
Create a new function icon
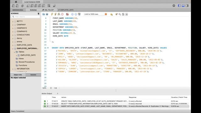43,6
